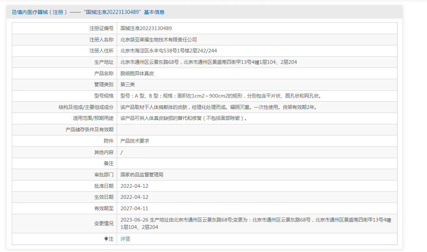The height and width of the screenshot is (252, 427).
Task: Click the document icon beside 境内医疗器械 header
Action: point(14,12)
